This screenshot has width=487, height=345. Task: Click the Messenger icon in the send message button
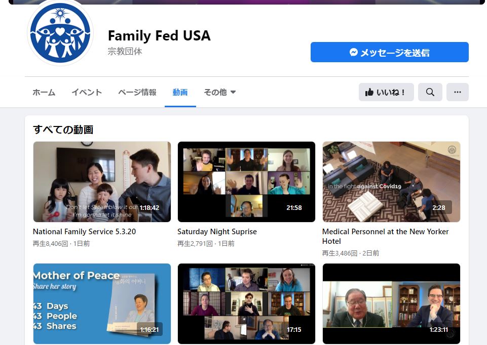pos(353,52)
